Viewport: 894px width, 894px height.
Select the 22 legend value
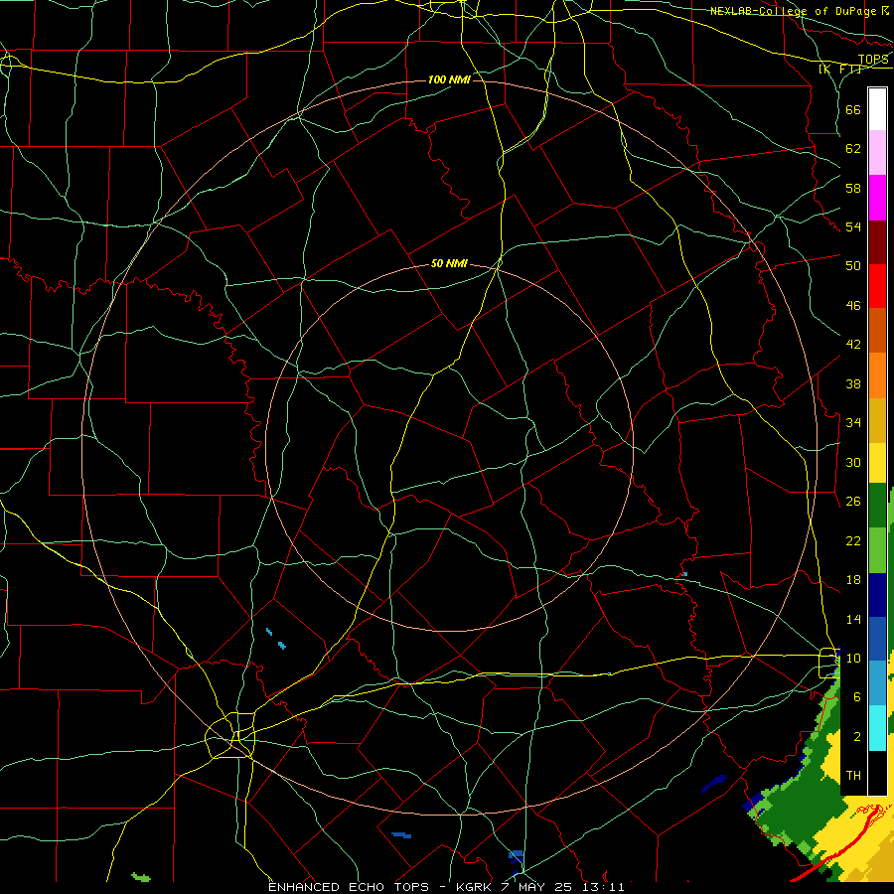coord(853,541)
